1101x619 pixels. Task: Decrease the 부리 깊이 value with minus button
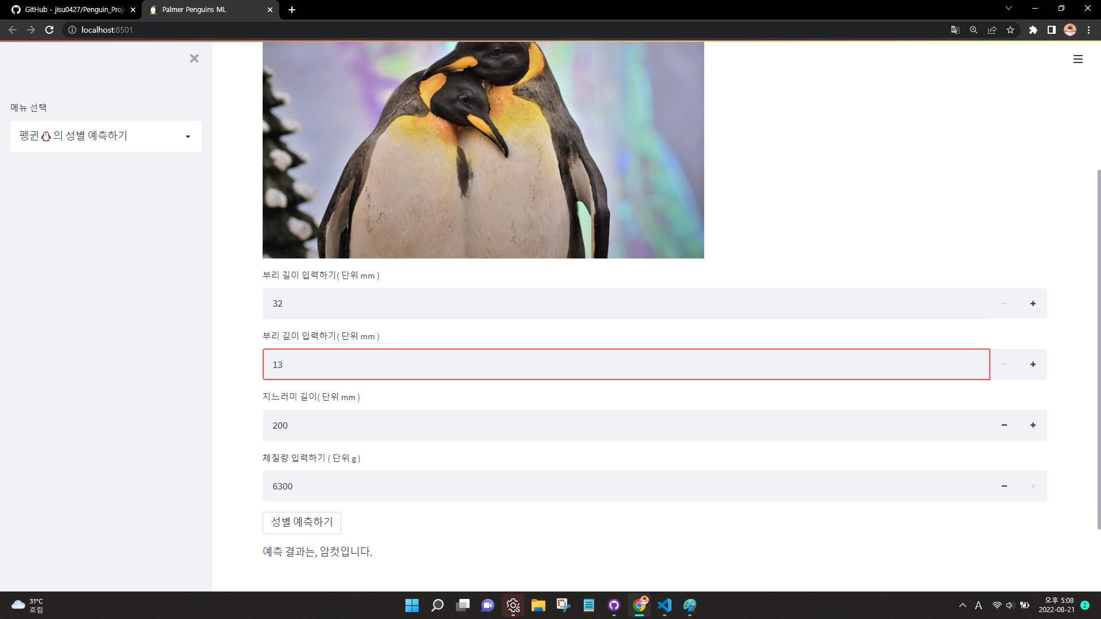1004,365
